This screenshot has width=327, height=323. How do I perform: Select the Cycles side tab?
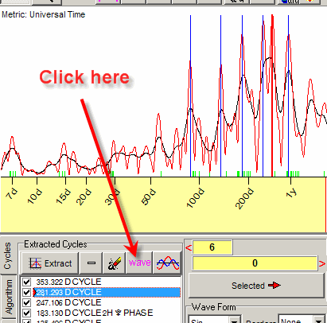tap(8, 255)
